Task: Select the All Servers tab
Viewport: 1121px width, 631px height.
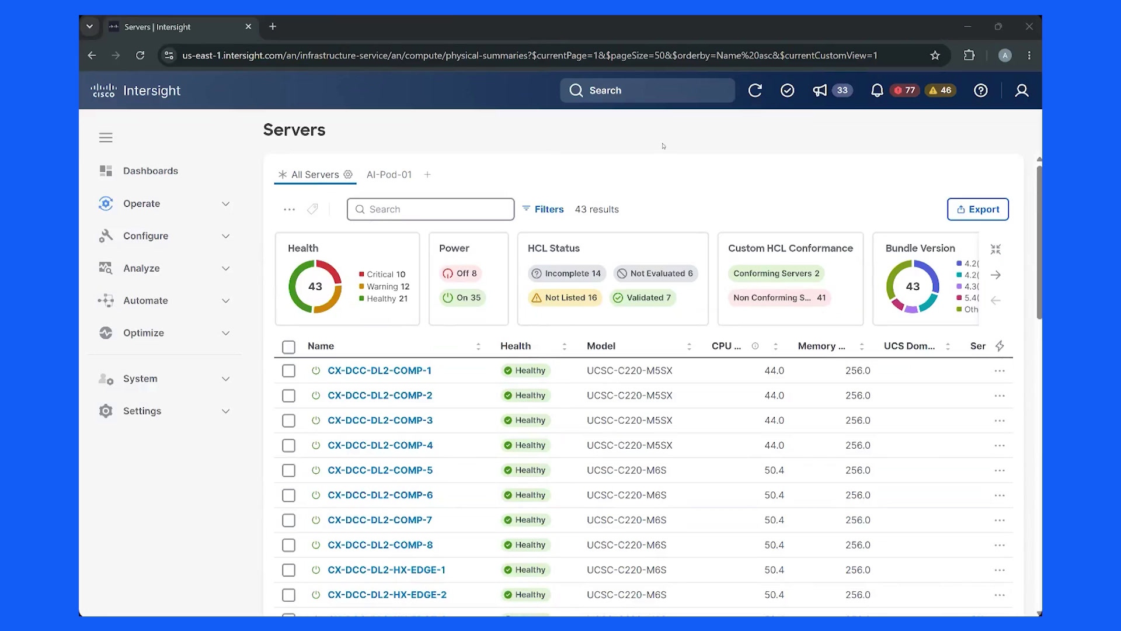Action: (315, 175)
